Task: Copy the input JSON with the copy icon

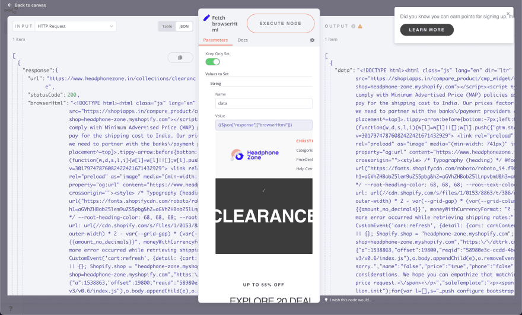Action: (180, 58)
